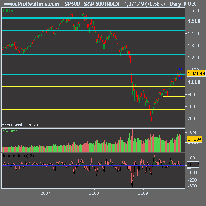This screenshot has height=206, width=206.
Task: Select the Momentum (12) indicator label
Action: click(x=19, y=156)
